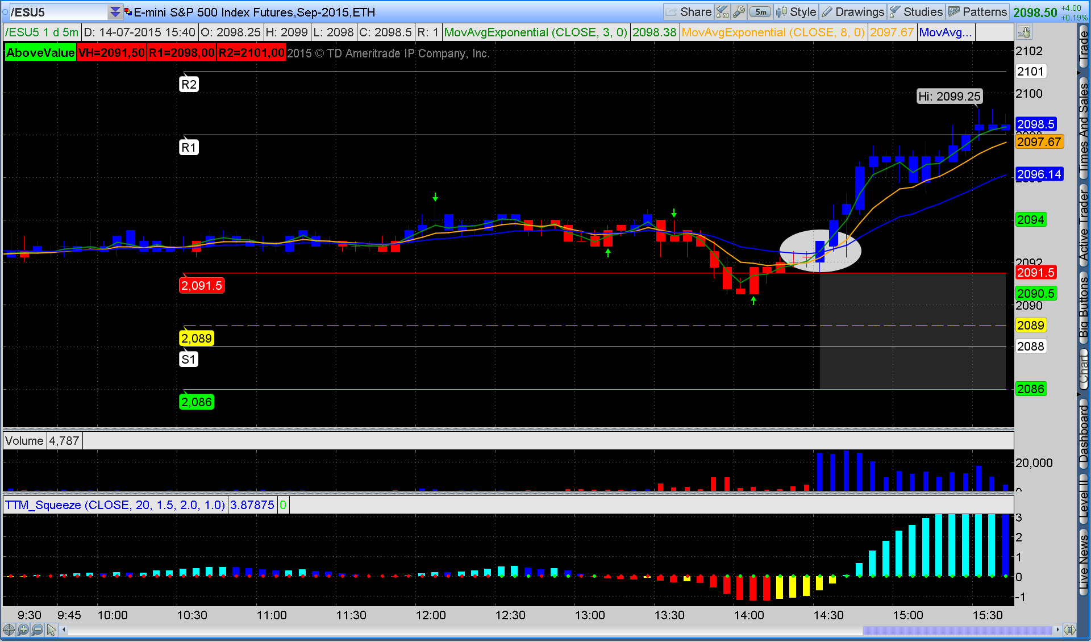
Task: Open the Style menu
Action: [797, 12]
